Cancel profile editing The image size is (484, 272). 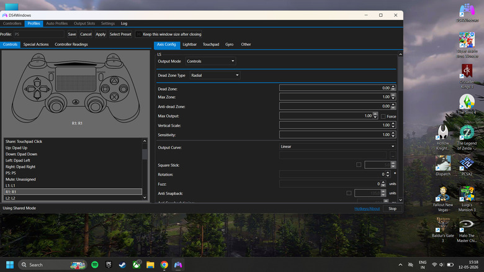[x=86, y=34]
